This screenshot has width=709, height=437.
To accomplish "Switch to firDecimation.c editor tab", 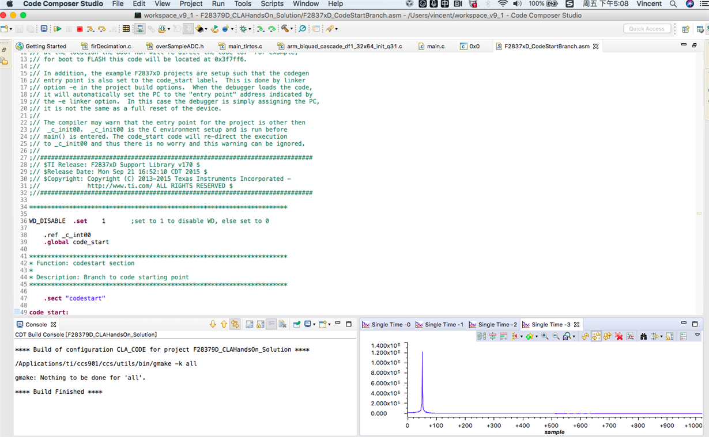I will [106, 46].
